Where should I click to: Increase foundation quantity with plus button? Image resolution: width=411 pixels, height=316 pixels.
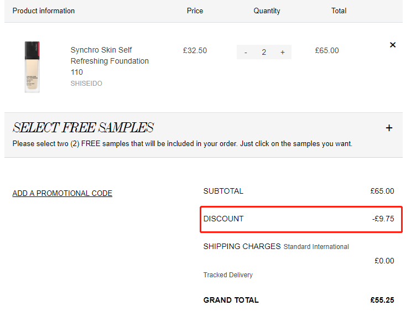(x=282, y=52)
